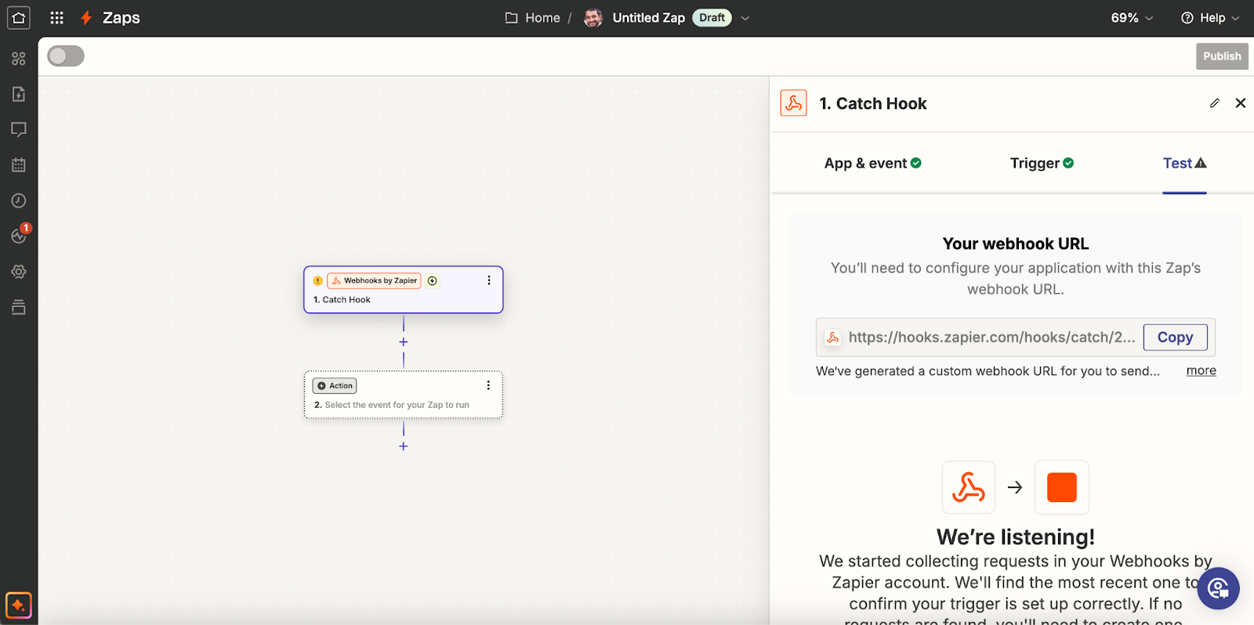
Task: Switch to the App & event tab
Action: [872, 163]
